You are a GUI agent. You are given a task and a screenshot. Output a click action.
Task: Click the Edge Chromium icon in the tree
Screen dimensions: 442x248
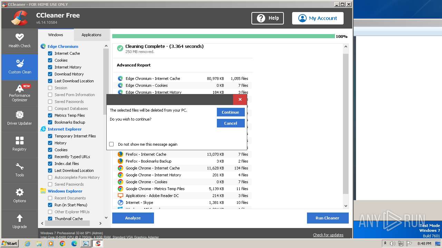43,46
